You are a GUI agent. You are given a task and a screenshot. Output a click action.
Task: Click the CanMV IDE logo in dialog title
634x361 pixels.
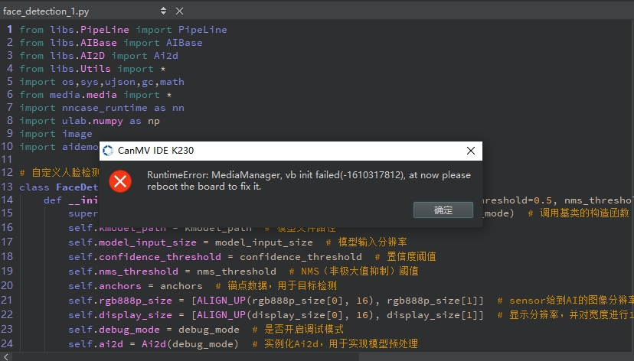(x=108, y=151)
